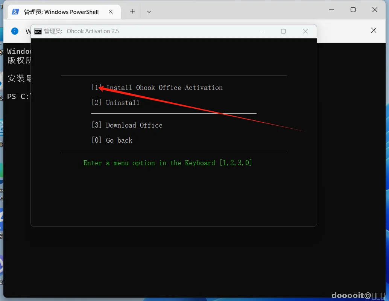Minimize the Ohook Activation window
Viewport: 389px width, 301px height.
261,31
